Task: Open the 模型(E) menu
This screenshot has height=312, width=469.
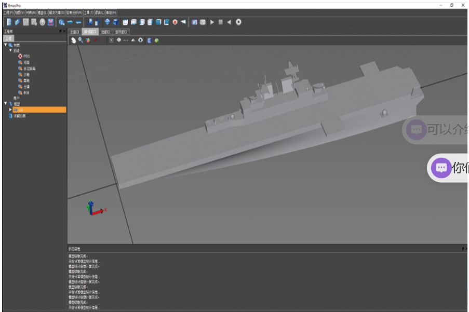Action: [x=43, y=12]
